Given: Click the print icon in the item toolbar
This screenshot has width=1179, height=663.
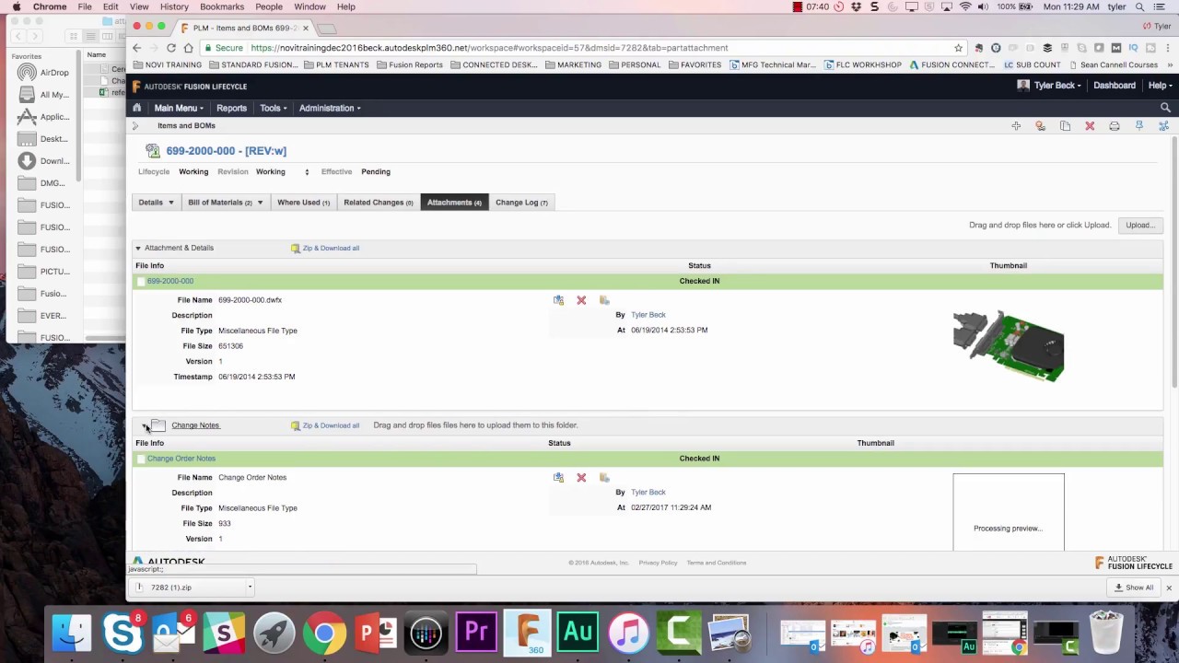Looking at the screenshot, I should click(1115, 126).
